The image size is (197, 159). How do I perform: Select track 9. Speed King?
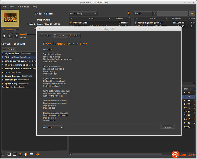19,84
